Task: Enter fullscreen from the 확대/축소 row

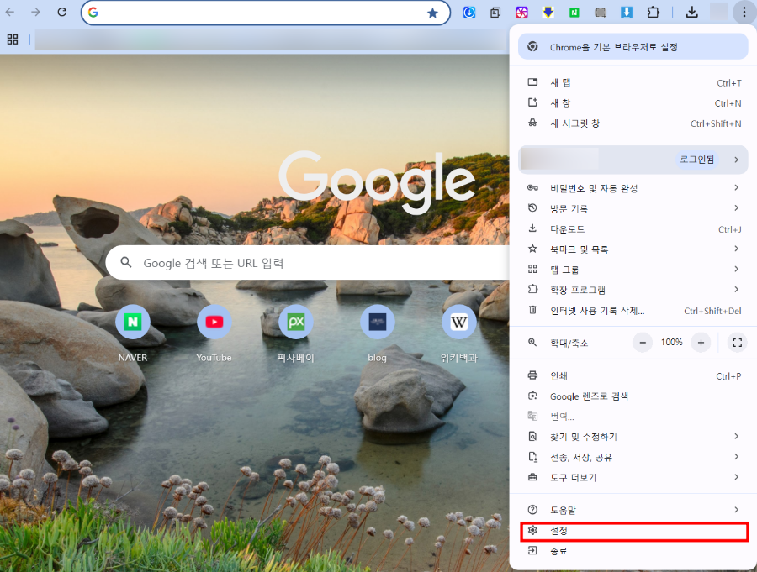Action: coord(738,342)
